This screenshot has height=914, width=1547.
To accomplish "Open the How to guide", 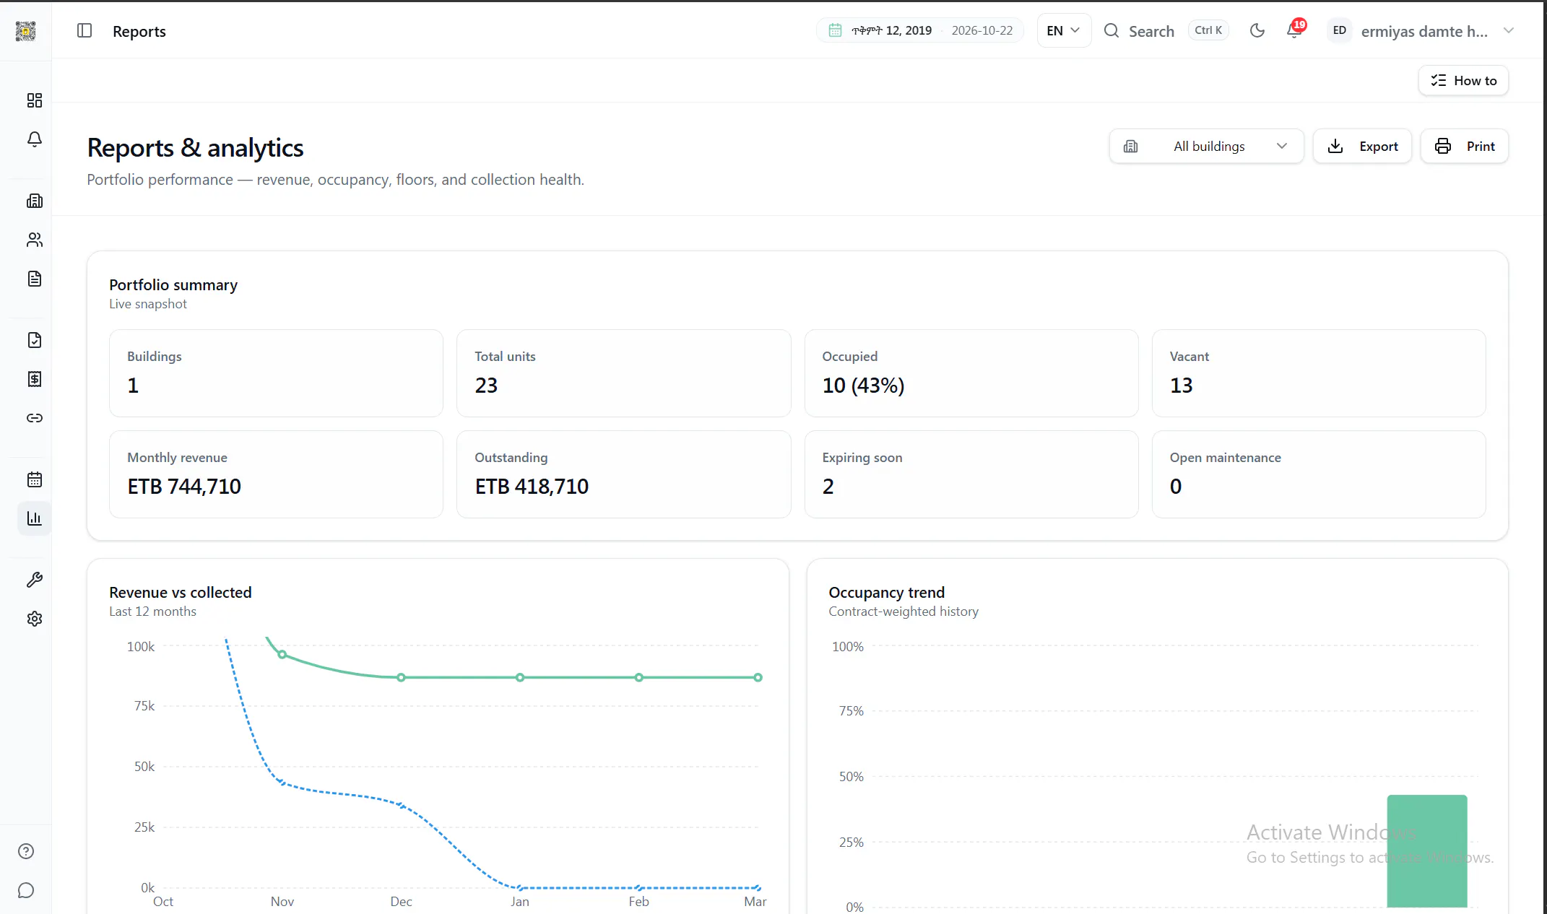I will [x=1463, y=80].
